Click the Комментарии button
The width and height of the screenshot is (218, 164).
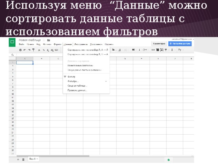pos(159,44)
